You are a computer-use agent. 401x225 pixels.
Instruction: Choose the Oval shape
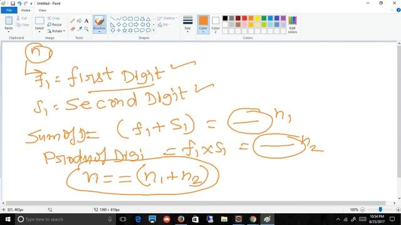click(125, 19)
